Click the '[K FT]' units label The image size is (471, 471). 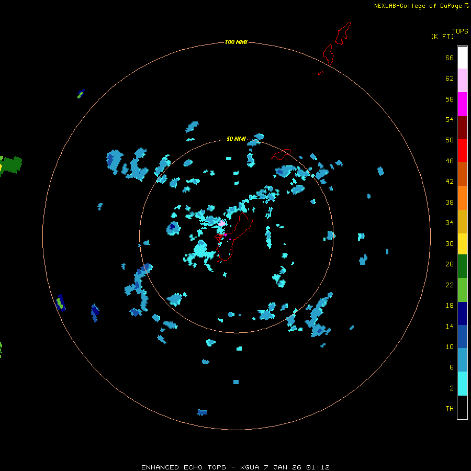(x=442, y=36)
